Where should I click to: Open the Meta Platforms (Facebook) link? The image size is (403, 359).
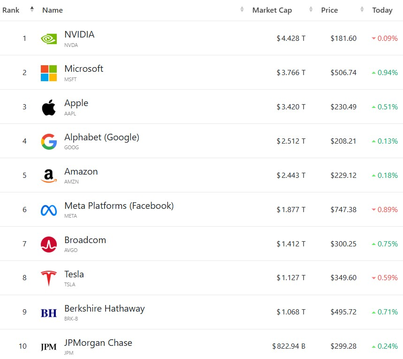119,206
